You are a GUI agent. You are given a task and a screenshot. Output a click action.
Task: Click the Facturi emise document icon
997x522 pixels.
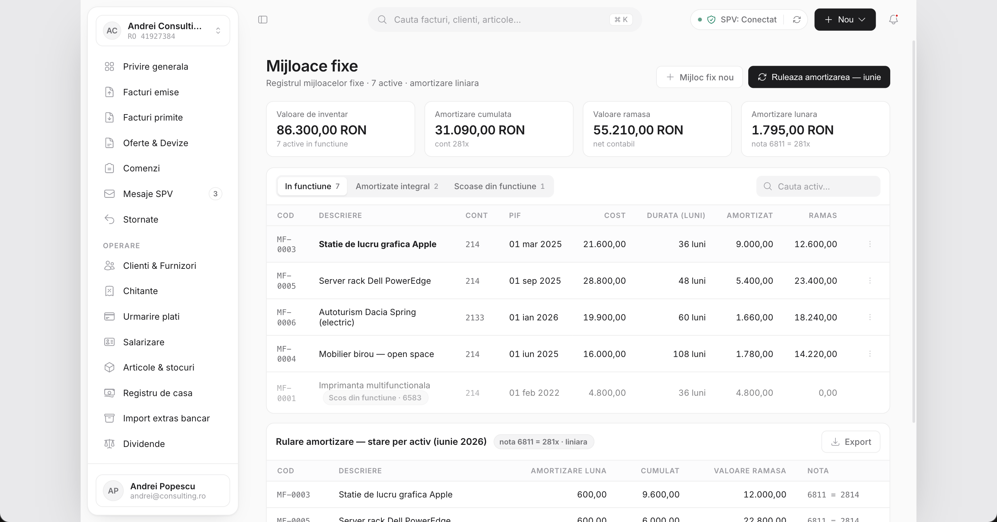[110, 92]
